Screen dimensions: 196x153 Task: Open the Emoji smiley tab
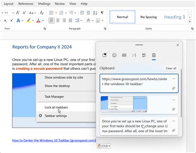pyautogui.click(x=114, y=55)
